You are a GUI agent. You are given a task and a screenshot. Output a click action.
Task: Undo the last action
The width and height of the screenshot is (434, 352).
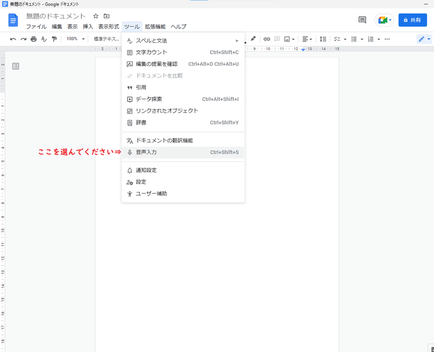tap(12, 39)
